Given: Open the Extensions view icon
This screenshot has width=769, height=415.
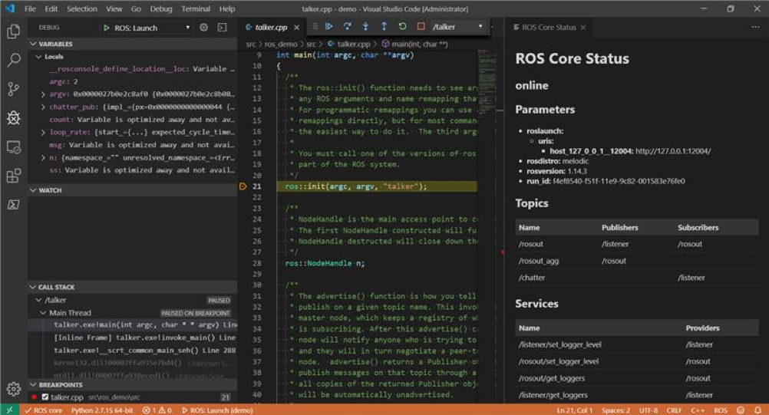Looking at the screenshot, I should tap(13, 176).
